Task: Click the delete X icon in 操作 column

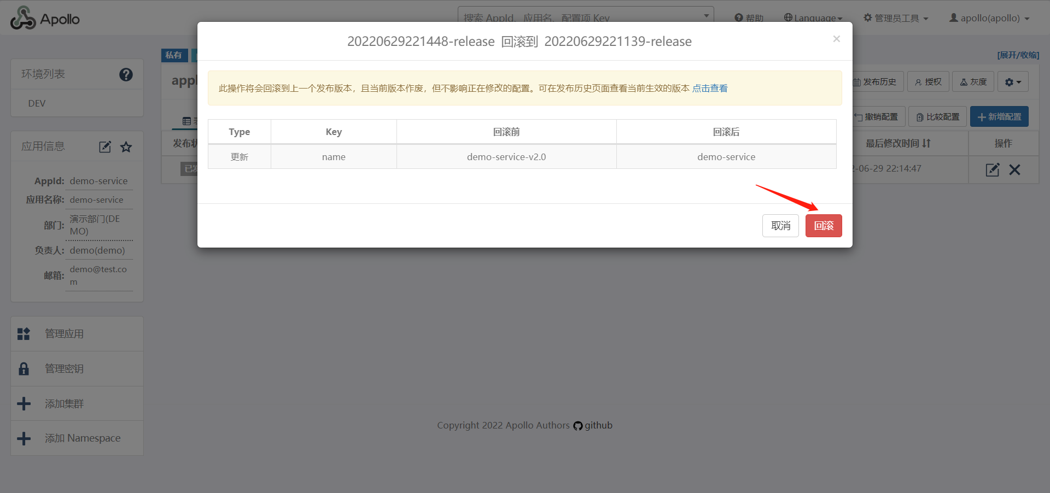Action: [1014, 170]
